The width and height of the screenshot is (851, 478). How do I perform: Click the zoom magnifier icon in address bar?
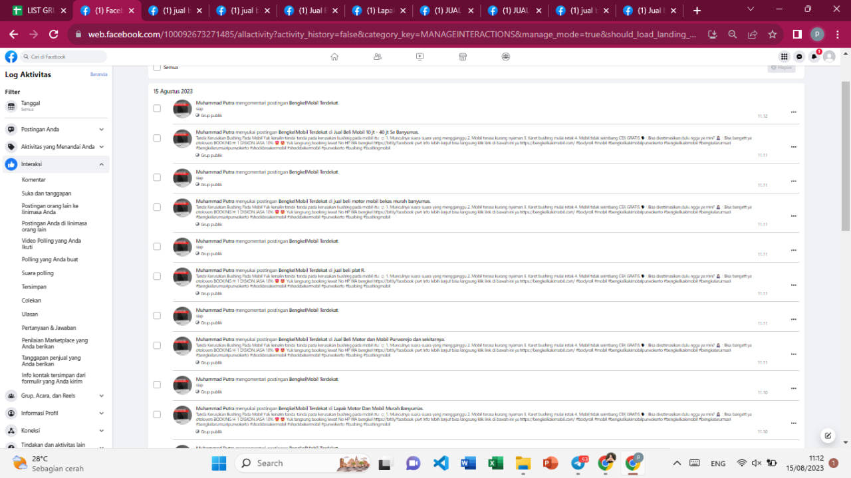click(733, 34)
